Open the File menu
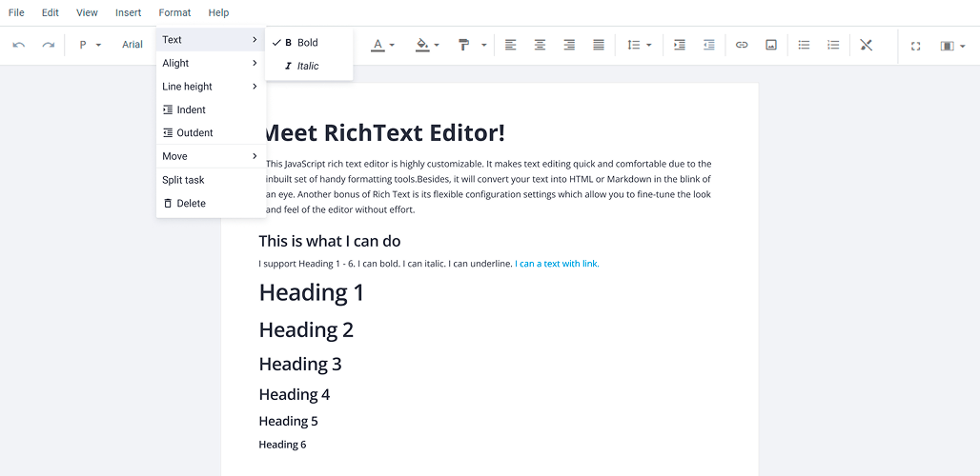Viewport: 980px width, 476px height. 16,12
